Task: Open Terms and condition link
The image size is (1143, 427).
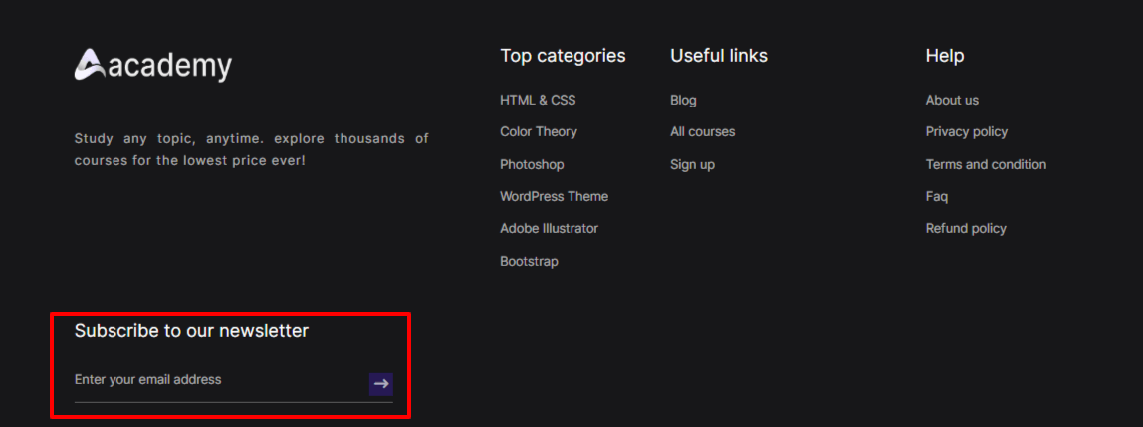Action: (986, 164)
